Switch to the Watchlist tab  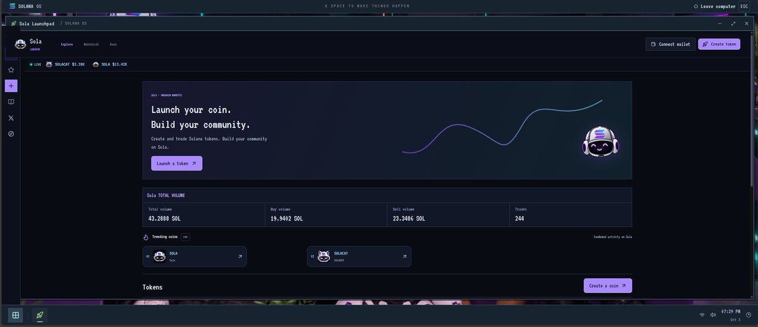pos(92,44)
